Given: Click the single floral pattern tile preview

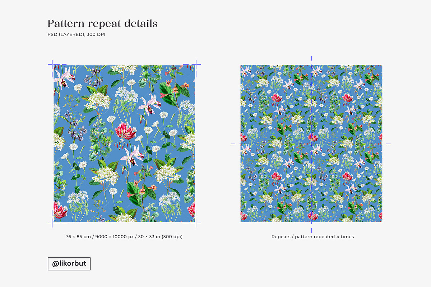Looking at the screenshot, I should 124,143.
